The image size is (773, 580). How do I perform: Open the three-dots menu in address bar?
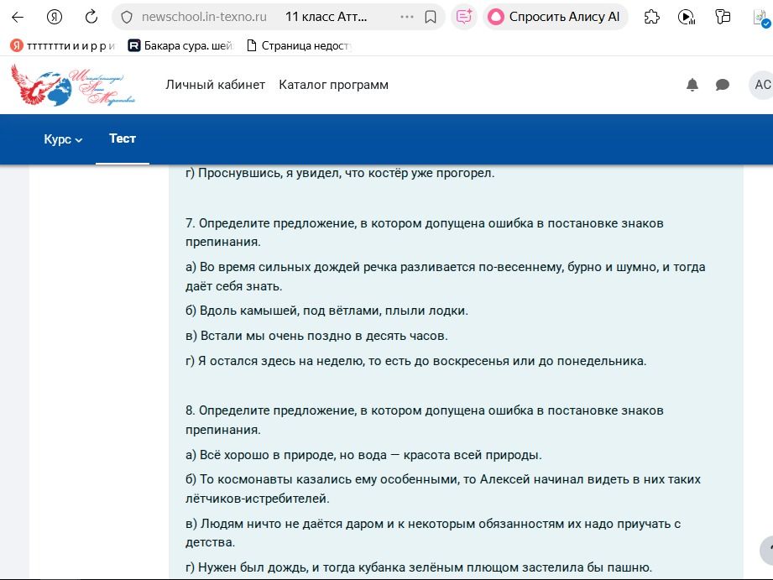point(407,18)
